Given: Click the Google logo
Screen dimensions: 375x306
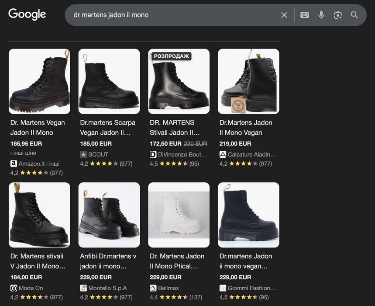Looking at the screenshot, I should click(27, 14).
